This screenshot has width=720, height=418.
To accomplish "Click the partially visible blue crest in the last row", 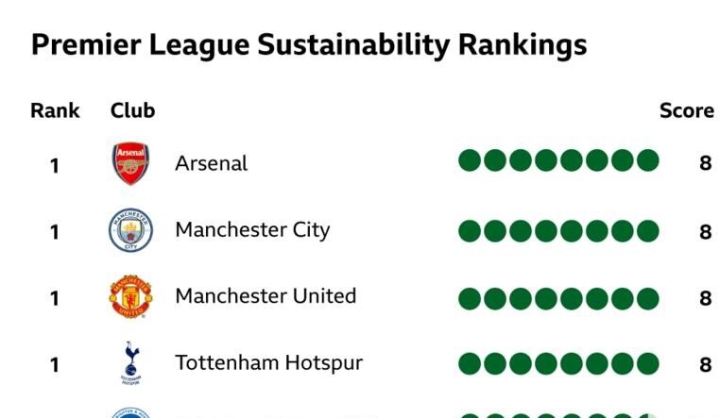I will pyautogui.click(x=131, y=412).
